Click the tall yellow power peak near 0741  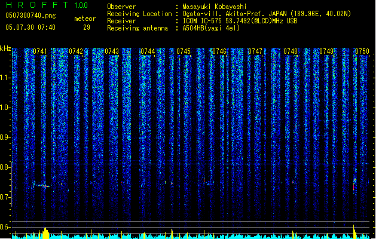point(46,233)
